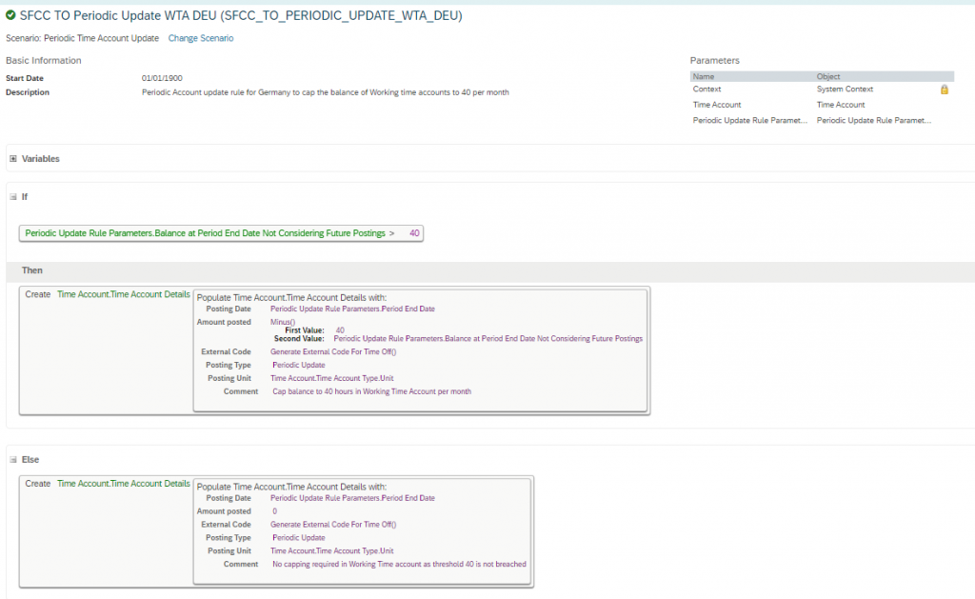Click the Parameters heading
The width and height of the screenshot is (975, 599).
pos(714,60)
